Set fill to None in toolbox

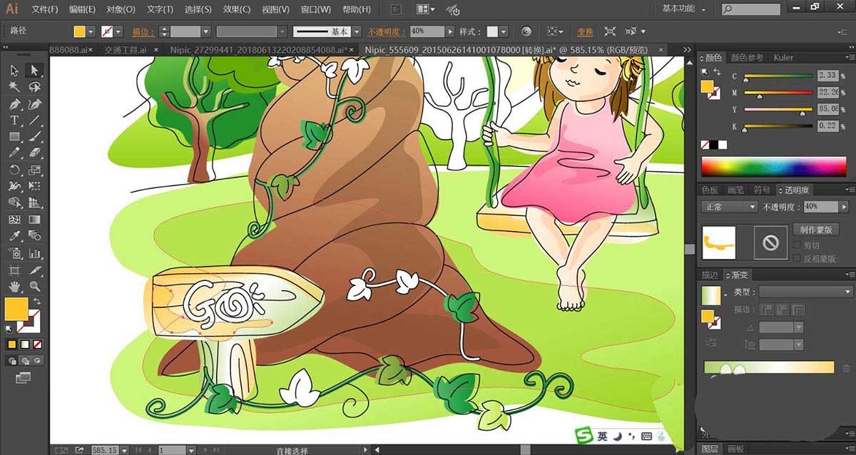(x=37, y=344)
